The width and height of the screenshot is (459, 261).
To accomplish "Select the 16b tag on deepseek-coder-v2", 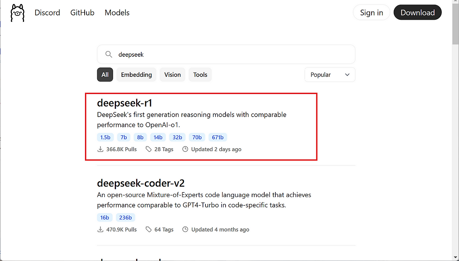I will tap(105, 217).
